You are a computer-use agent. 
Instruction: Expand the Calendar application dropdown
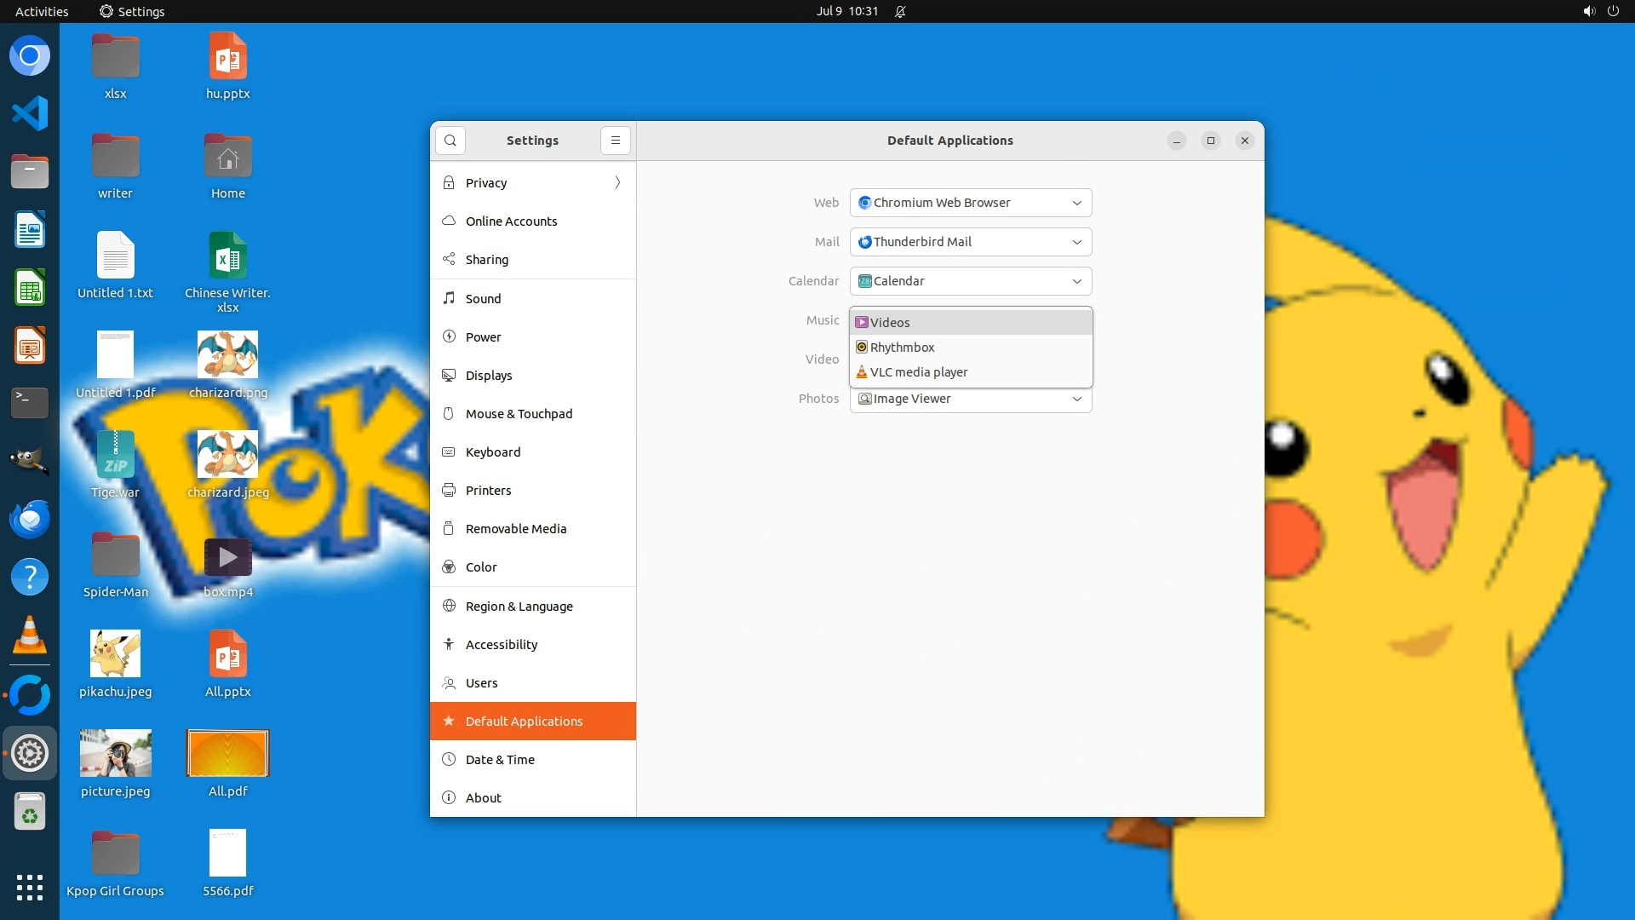coord(970,281)
